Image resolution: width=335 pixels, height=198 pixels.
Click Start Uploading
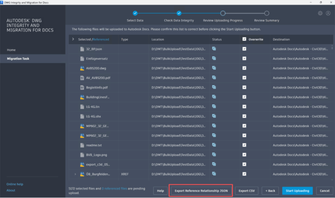[297, 191]
